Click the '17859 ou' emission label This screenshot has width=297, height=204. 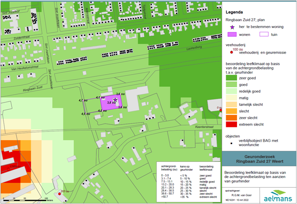[x=15, y=166]
